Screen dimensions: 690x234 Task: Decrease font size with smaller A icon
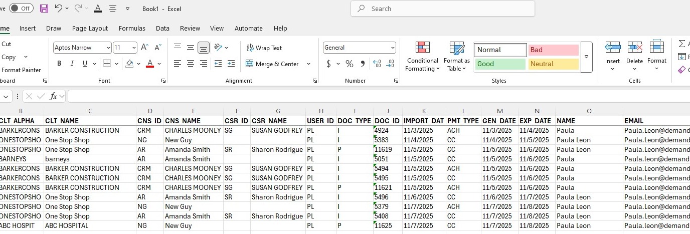pos(157,48)
